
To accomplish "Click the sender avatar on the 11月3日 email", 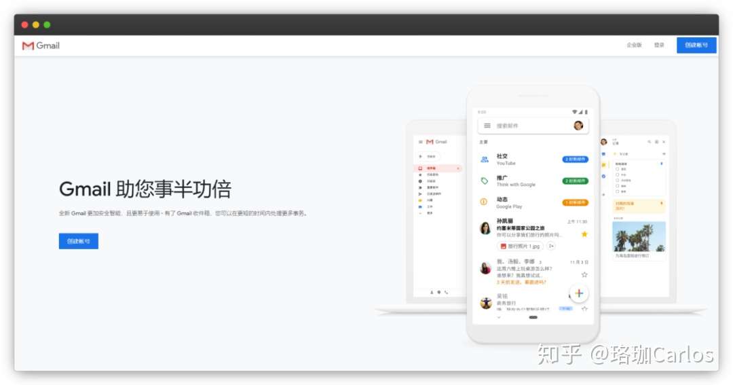I will [x=485, y=268].
